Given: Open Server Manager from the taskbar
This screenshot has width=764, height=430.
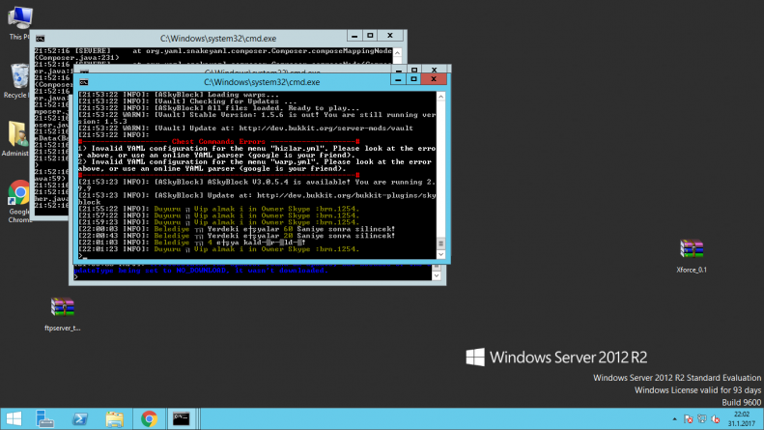Looking at the screenshot, I should pyautogui.click(x=44, y=418).
